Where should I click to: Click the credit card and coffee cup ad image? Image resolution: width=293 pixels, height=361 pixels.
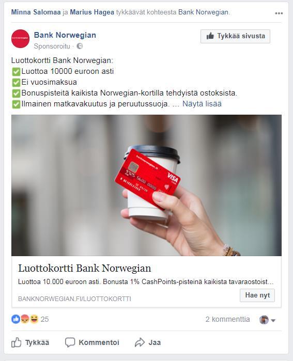tap(147, 185)
